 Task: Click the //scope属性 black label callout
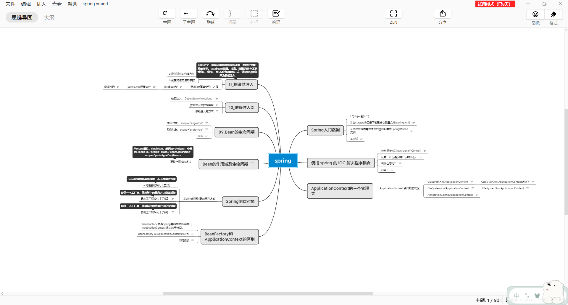(x=163, y=152)
